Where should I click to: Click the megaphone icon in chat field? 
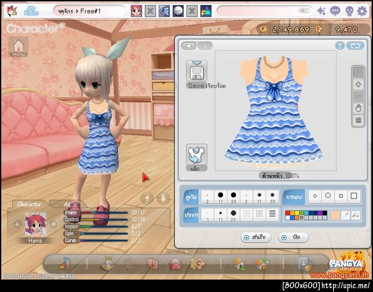click(304, 11)
